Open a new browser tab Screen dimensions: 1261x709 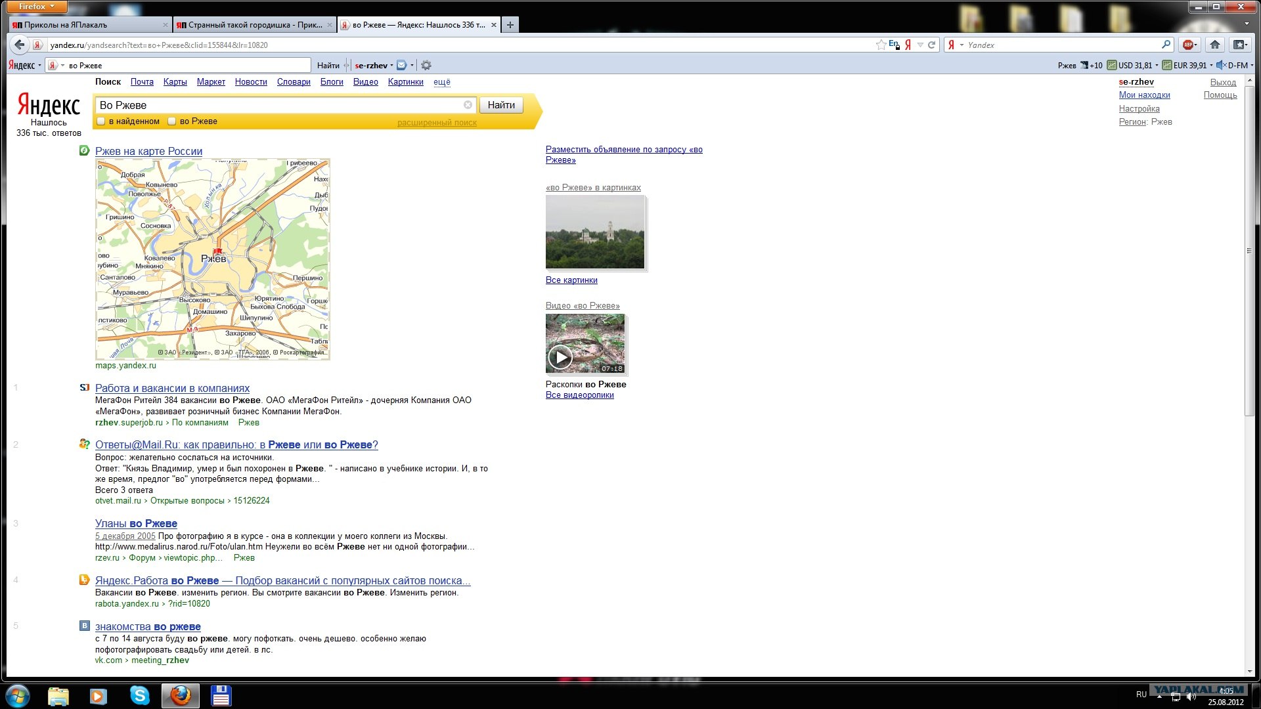point(510,25)
